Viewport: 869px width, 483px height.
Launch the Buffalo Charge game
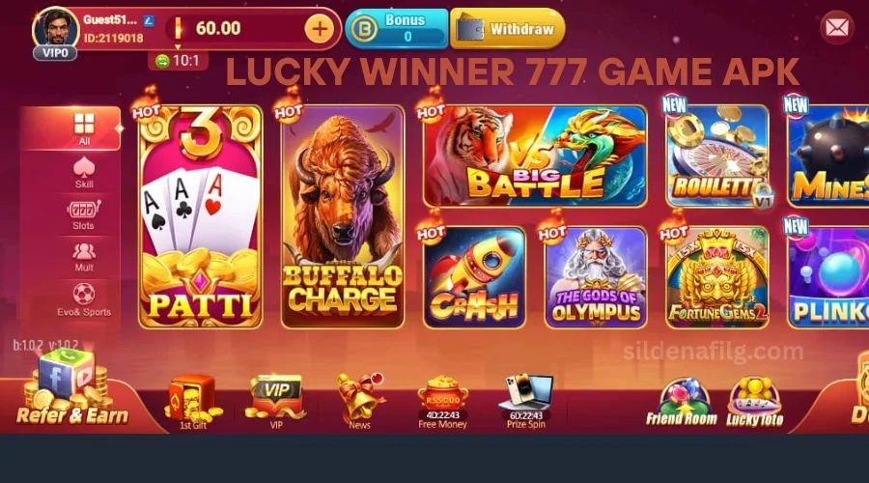[x=343, y=216]
